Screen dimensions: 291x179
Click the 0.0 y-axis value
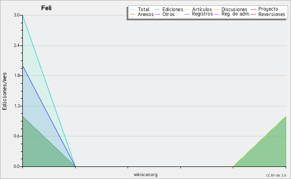pos(16,166)
